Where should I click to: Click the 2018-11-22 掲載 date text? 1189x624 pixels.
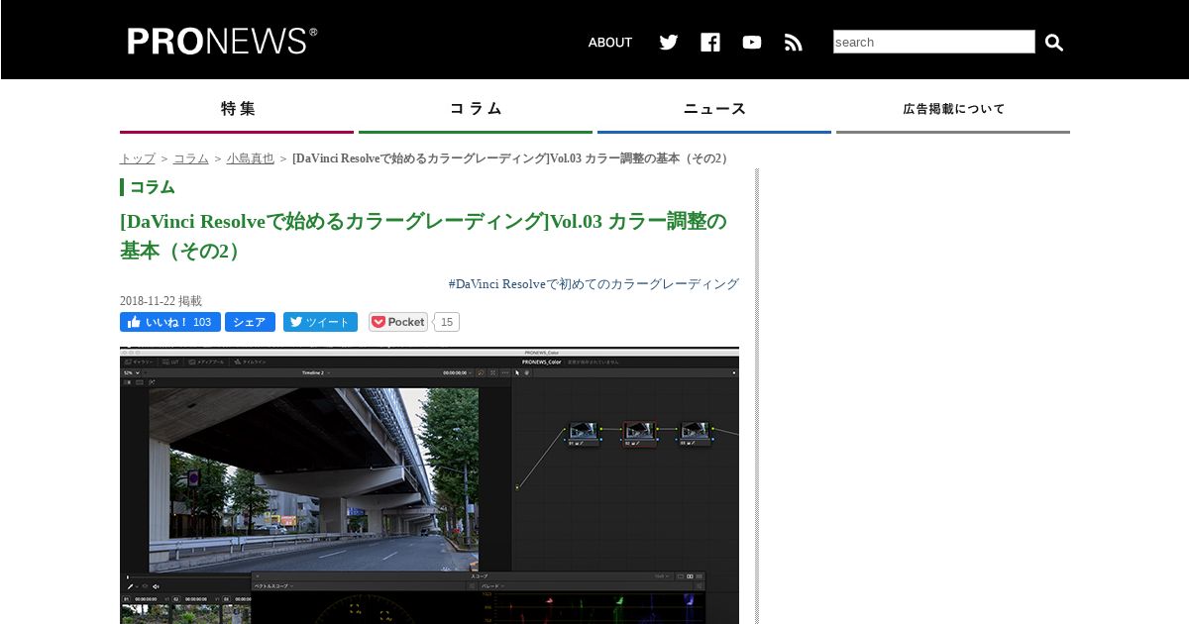point(161,301)
